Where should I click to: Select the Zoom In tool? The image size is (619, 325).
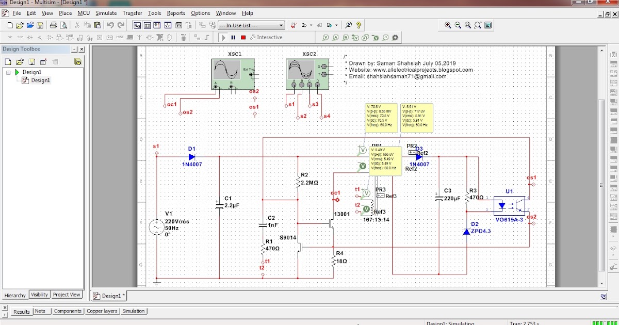coord(448,25)
